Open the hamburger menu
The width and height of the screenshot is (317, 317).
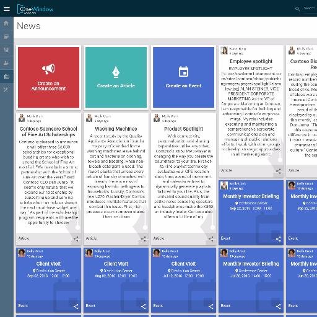7,9
